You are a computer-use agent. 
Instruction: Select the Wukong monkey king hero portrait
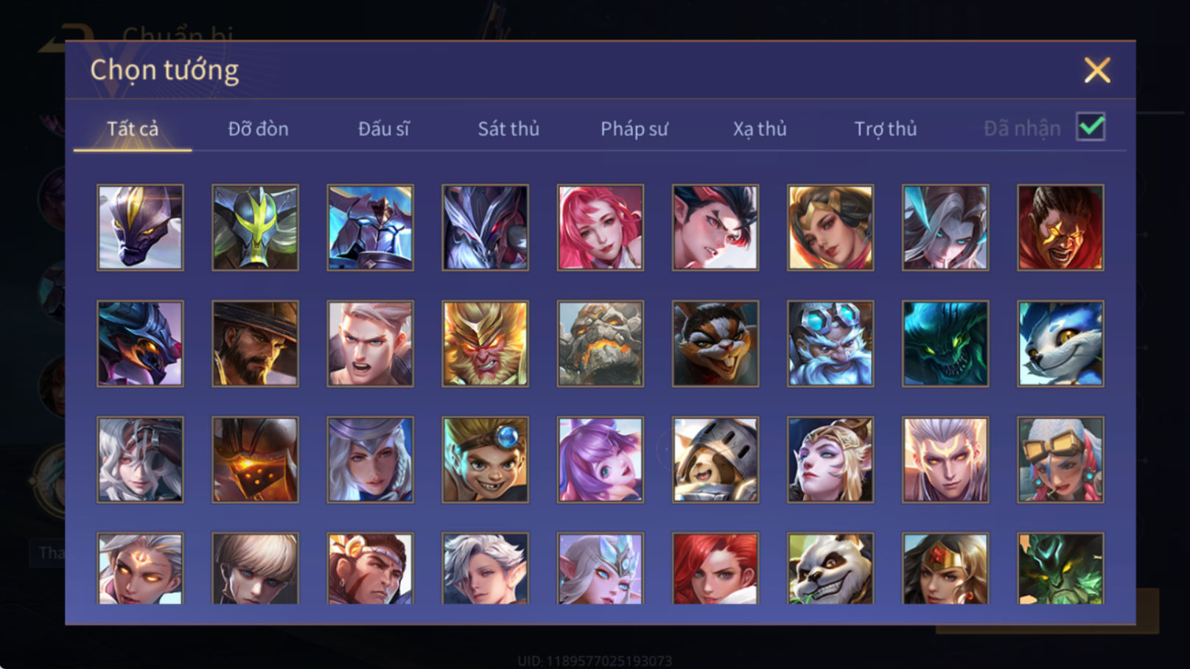tap(485, 343)
